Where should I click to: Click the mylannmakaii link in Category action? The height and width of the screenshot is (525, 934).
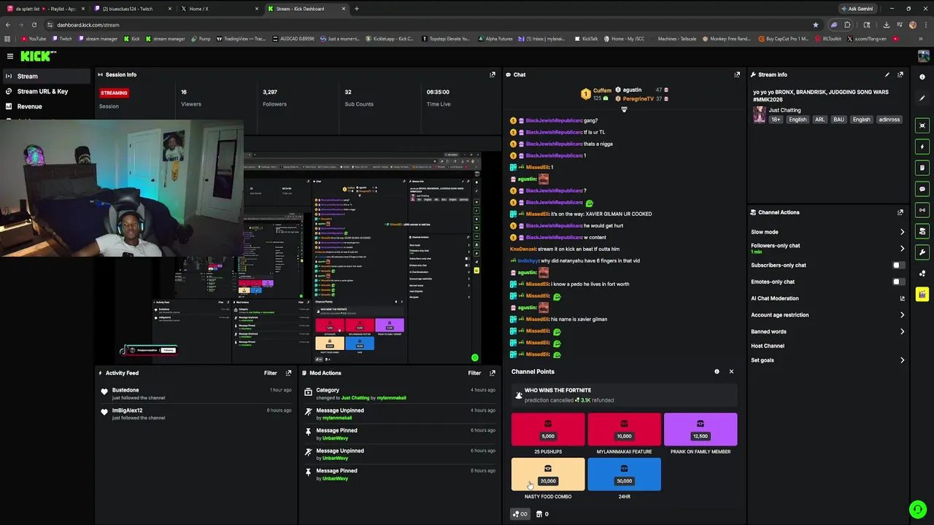point(391,398)
